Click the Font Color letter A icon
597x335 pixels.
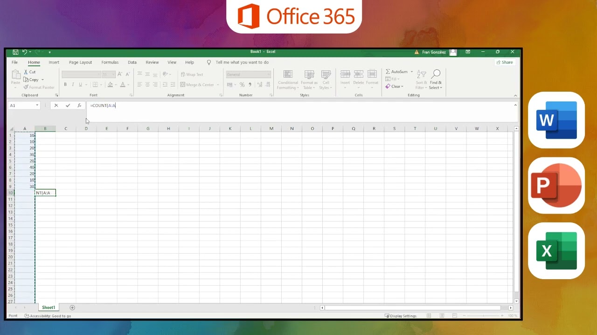click(122, 85)
